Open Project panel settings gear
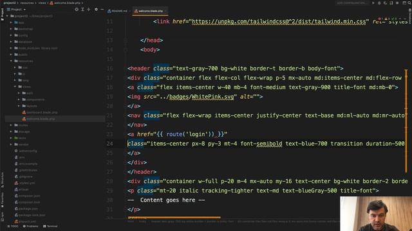 (x=96, y=10)
